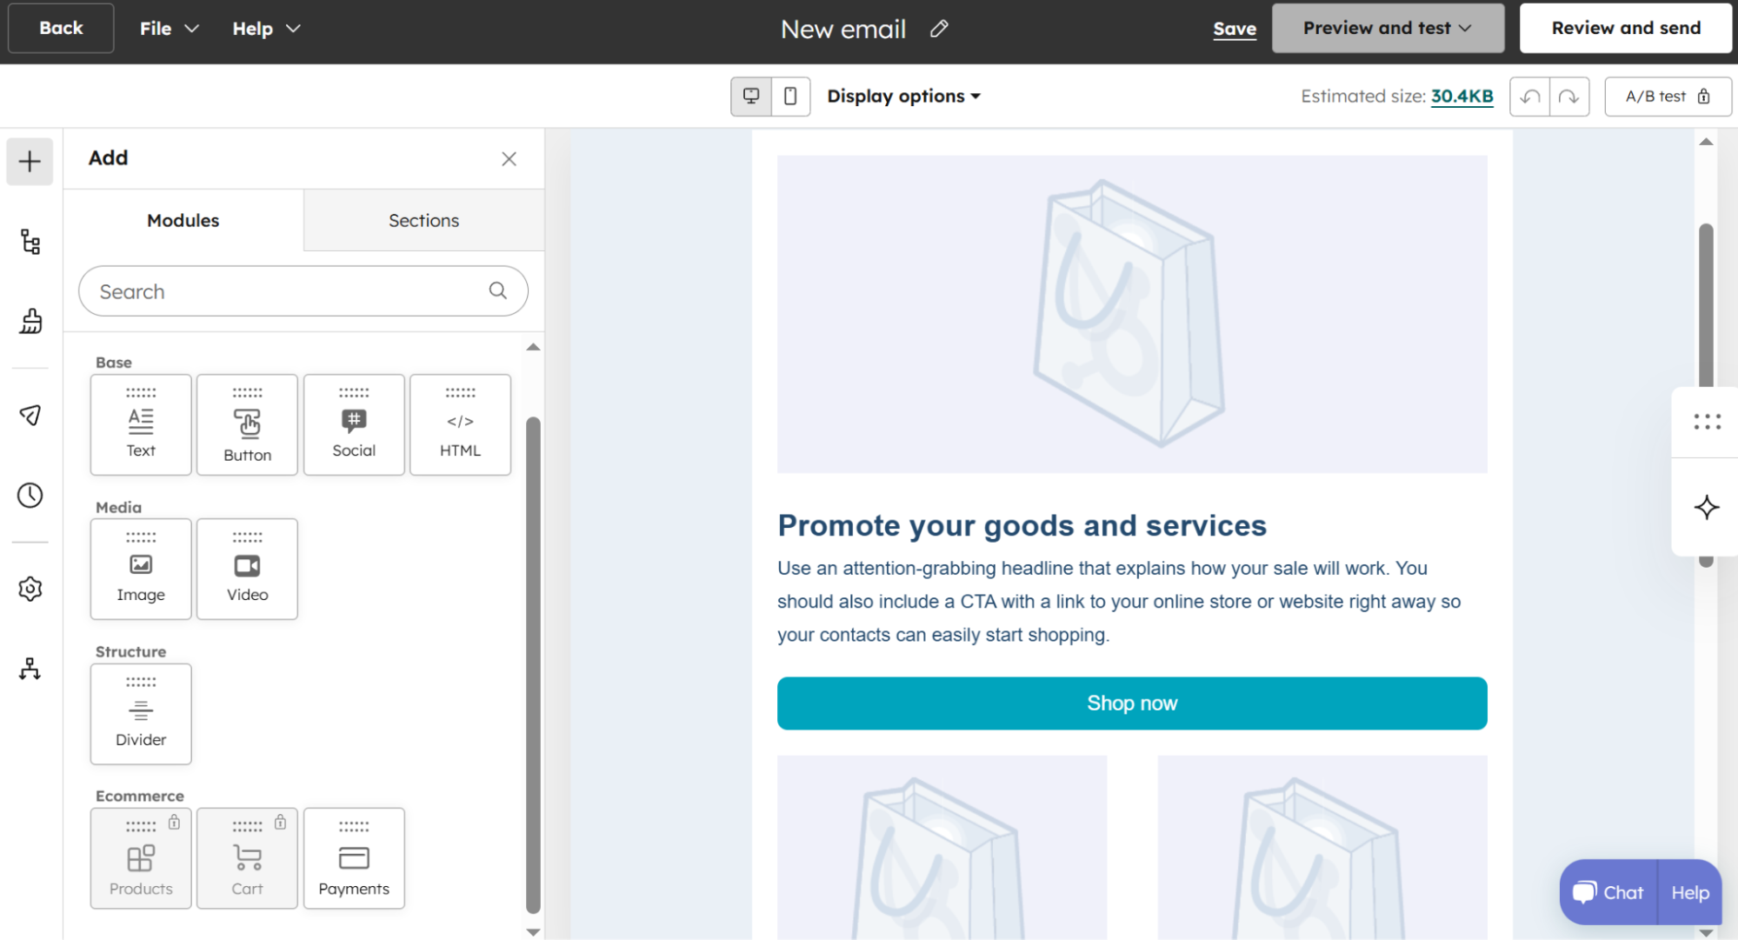This screenshot has width=1738, height=940.
Task: Open email settings via gear icon
Action: coord(30,588)
